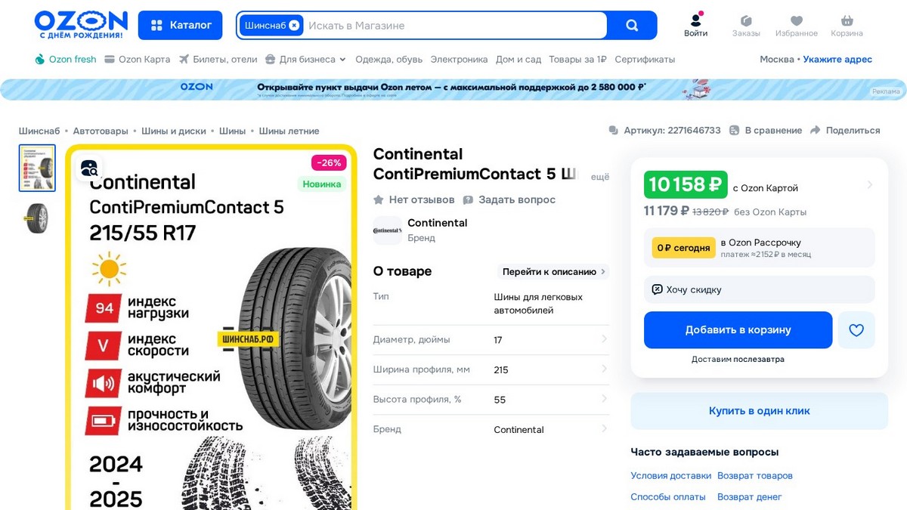Click the Поделиться share icon
907x510 pixels.
click(815, 130)
